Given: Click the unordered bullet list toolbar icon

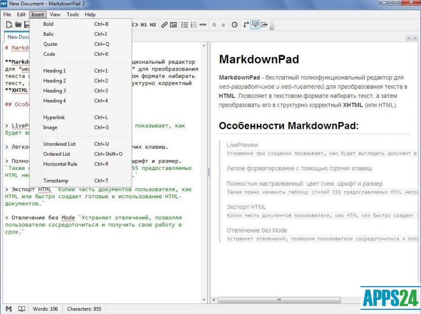Looking at the screenshot, I should tap(185, 25).
